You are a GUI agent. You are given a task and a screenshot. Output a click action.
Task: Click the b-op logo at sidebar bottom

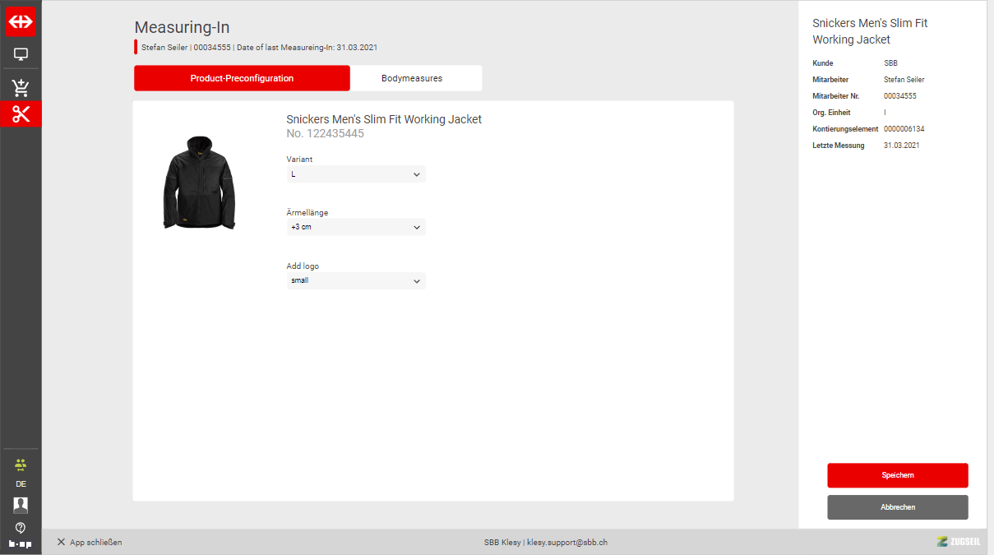tap(21, 543)
